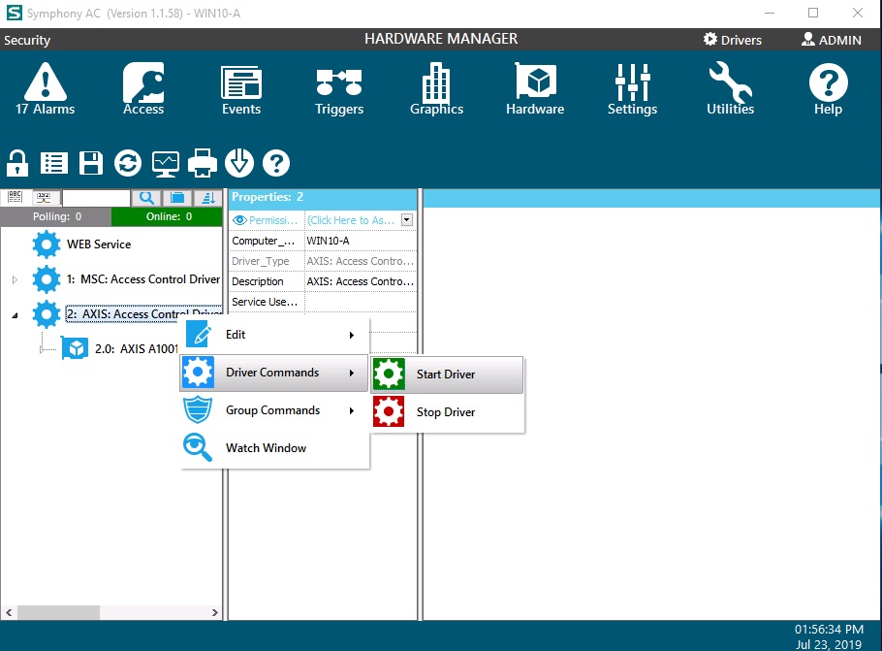
Task: Select 1: MSC Access Control Driver
Action: point(143,279)
